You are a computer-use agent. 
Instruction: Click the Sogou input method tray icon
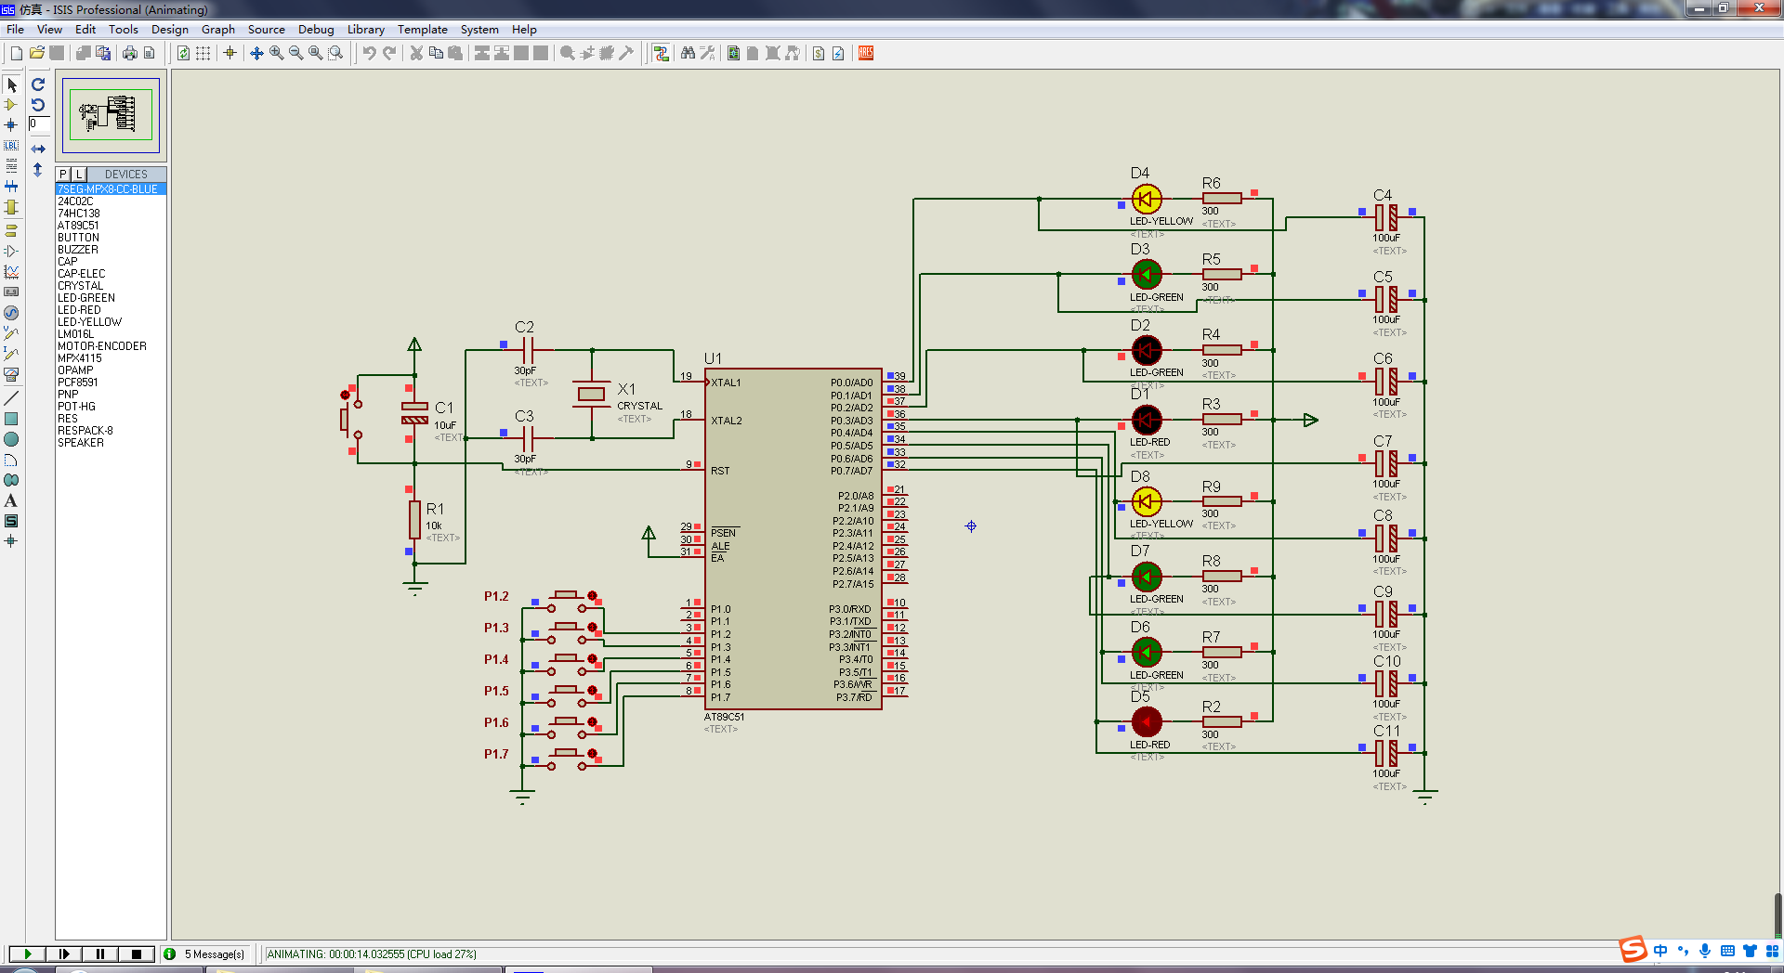(1633, 950)
